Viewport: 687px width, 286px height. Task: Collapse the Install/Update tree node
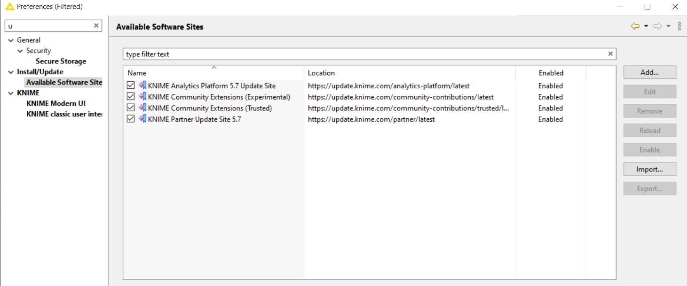click(x=11, y=72)
